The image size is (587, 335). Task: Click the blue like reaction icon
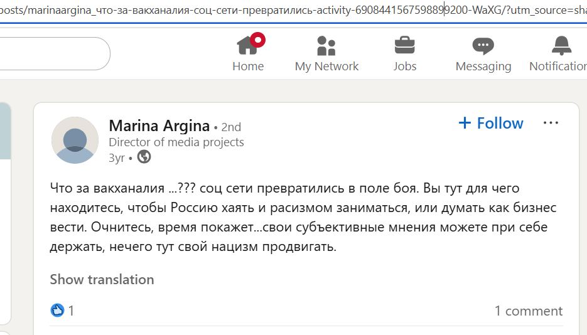pyautogui.click(x=57, y=310)
